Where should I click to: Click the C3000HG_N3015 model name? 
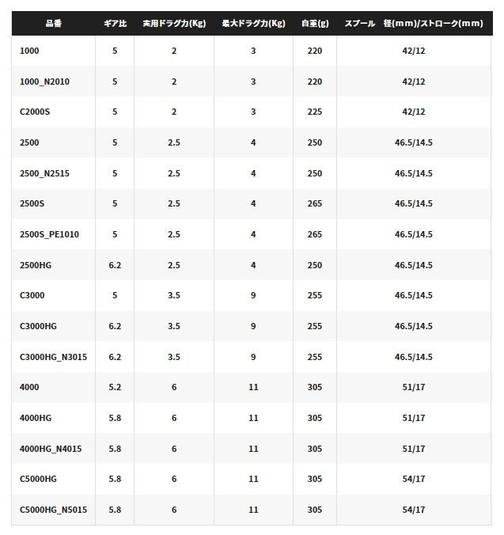point(53,357)
